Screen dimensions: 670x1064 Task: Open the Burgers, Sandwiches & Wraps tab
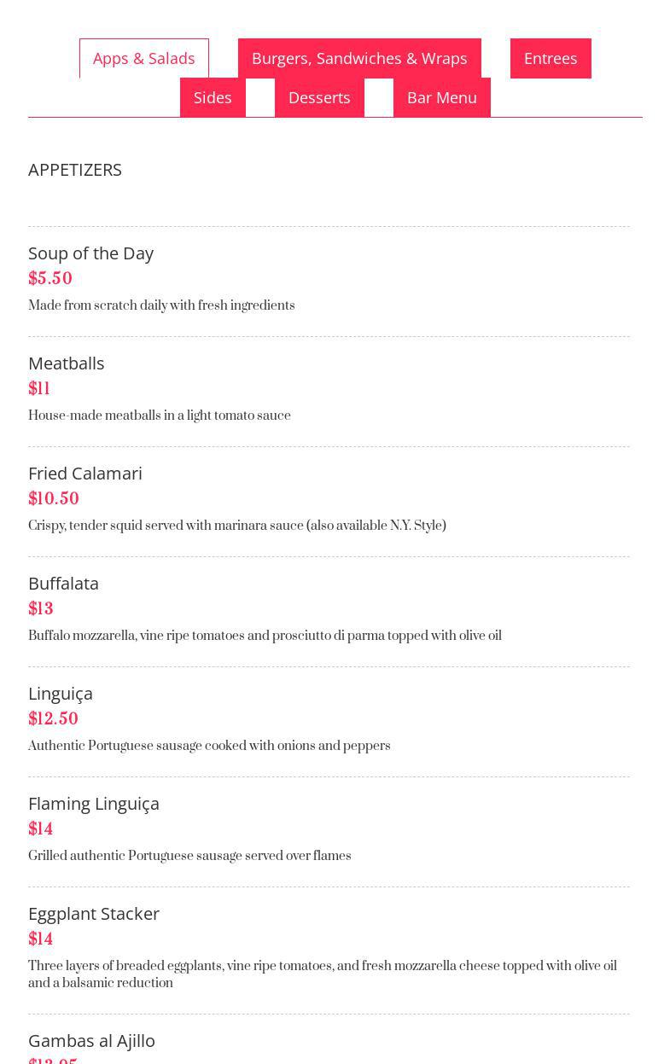pos(359,58)
